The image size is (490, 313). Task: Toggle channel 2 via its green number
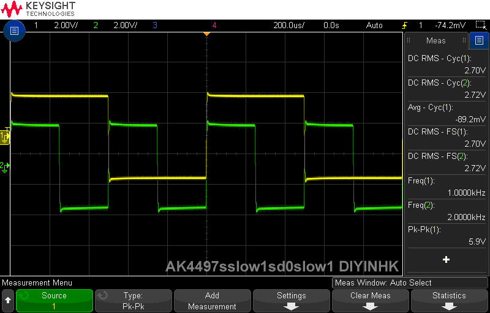[x=96, y=25]
